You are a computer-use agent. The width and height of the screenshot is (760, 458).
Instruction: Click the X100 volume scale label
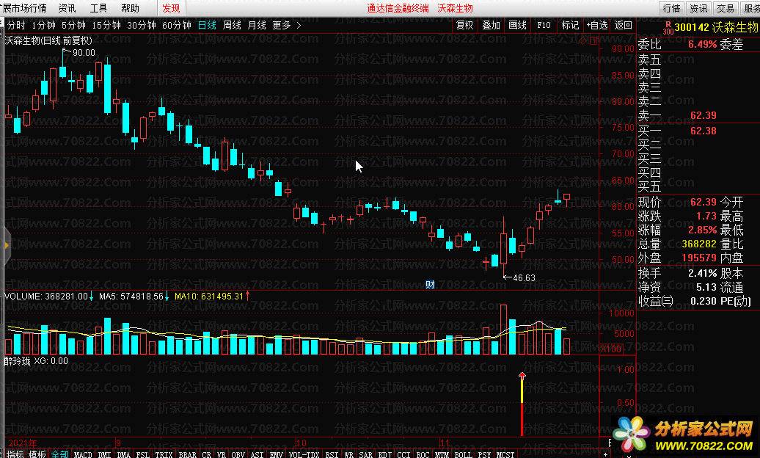pos(610,349)
